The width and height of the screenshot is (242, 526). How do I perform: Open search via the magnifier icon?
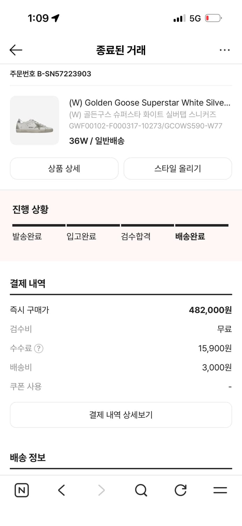click(x=141, y=490)
